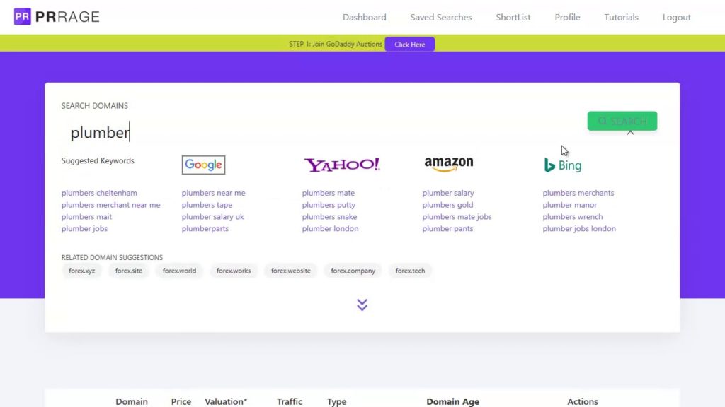Pick the 'plumbers mate jobs' suggestion
Viewport: 725px width, 407px height.
click(x=457, y=217)
